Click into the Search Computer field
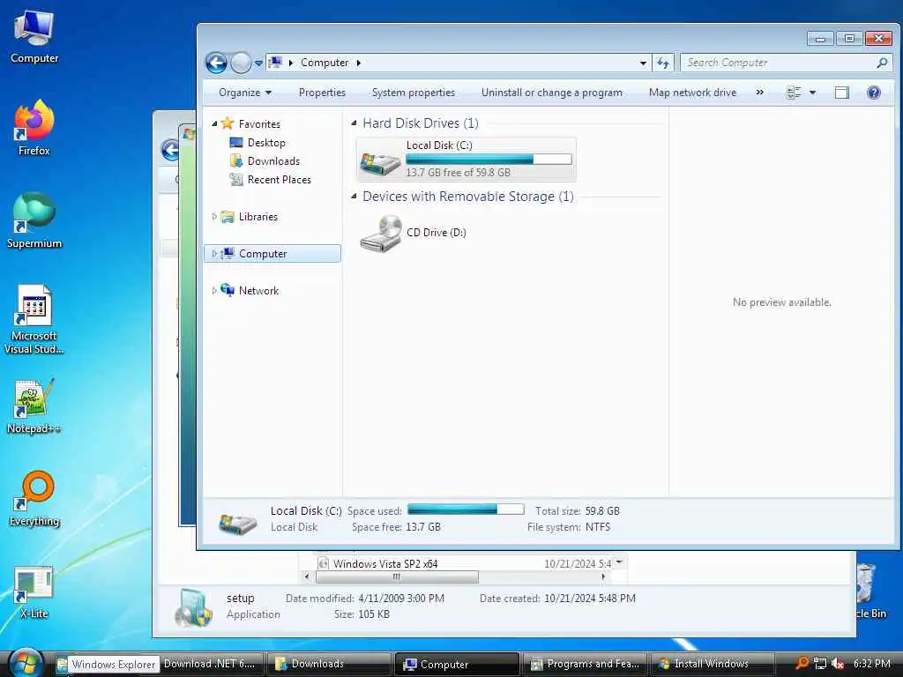The width and height of the screenshot is (903, 677). click(780, 63)
